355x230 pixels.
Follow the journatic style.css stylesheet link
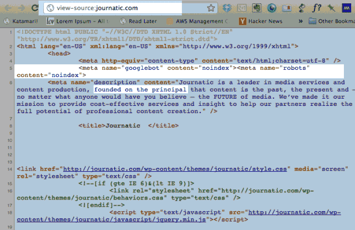[x=175, y=169]
